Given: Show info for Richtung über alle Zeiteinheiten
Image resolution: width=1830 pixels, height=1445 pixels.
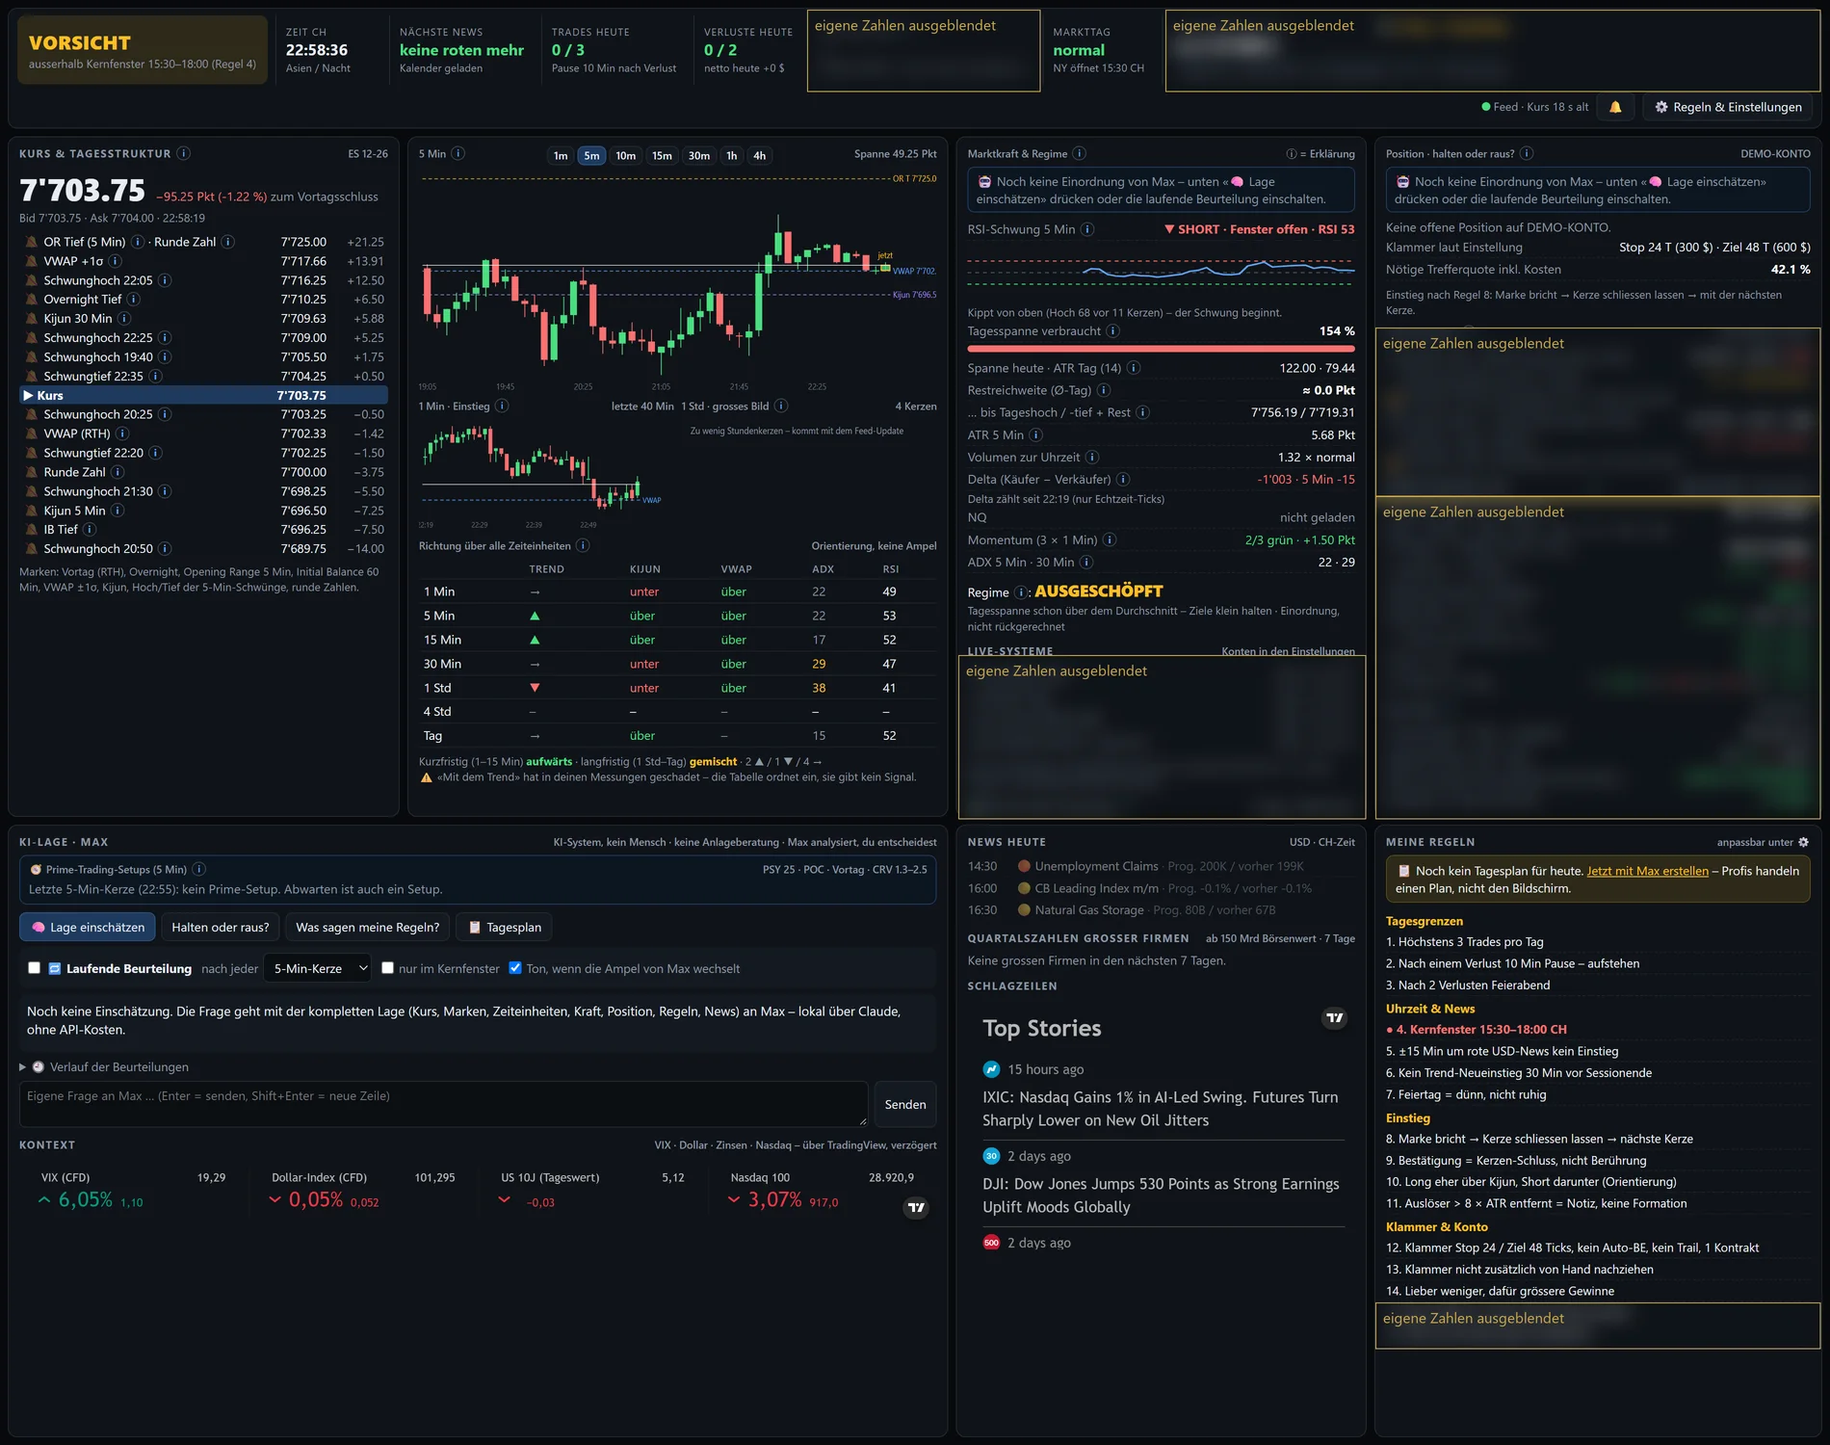Looking at the screenshot, I should pos(583,546).
